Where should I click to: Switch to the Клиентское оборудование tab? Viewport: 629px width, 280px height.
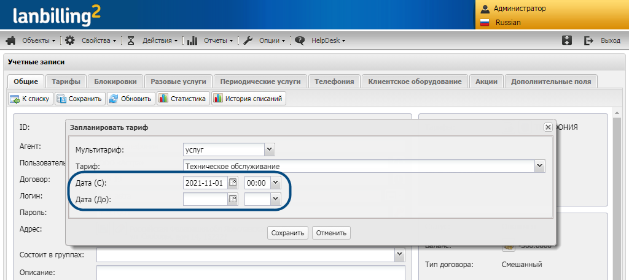tap(415, 81)
